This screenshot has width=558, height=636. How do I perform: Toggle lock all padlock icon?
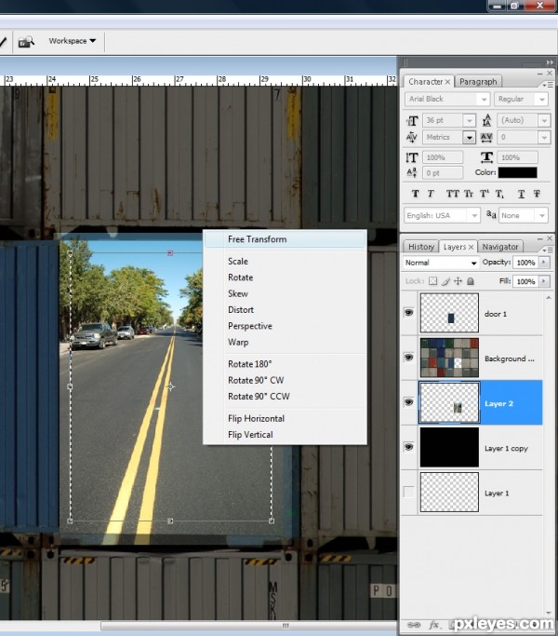[471, 280]
